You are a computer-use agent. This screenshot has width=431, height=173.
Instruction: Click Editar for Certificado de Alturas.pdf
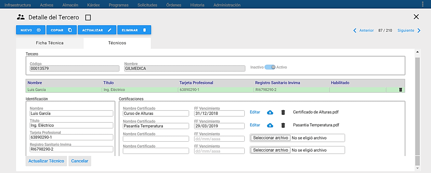(x=255, y=112)
